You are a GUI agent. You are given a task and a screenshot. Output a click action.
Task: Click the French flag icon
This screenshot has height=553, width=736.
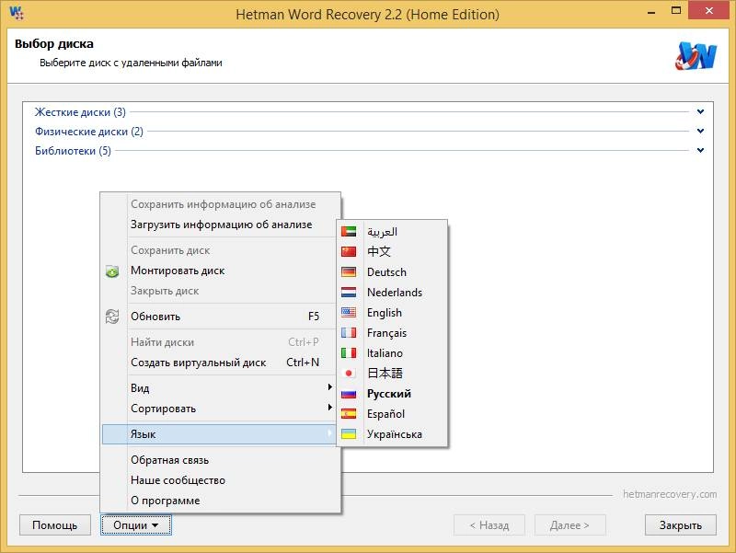click(x=349, y=332)
